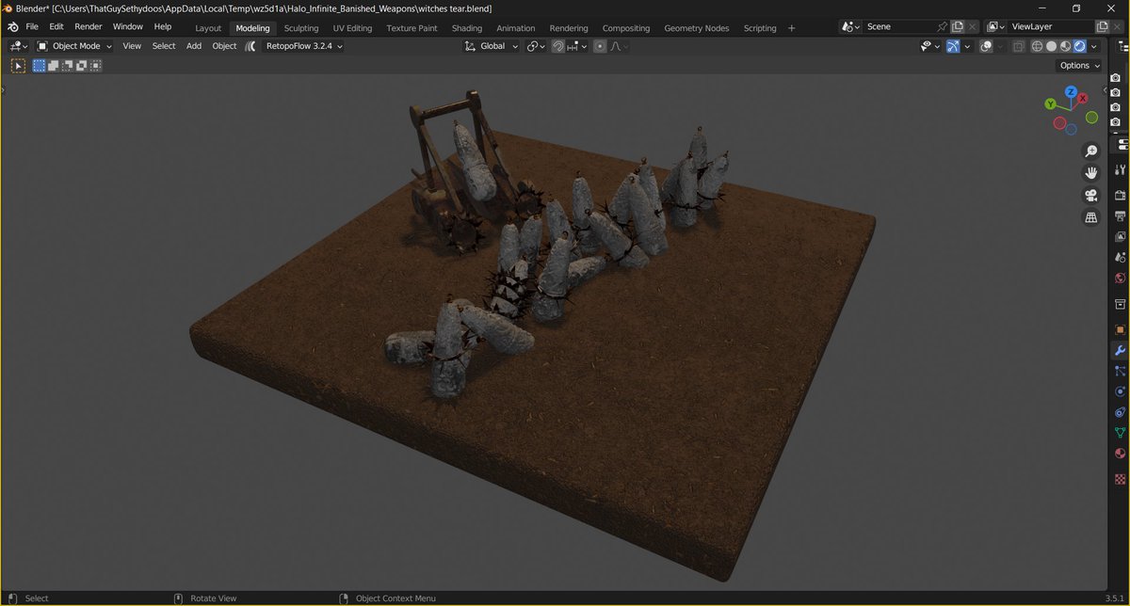
Task: Choose the Invert selection mode
Action: [x=82, y=66]
